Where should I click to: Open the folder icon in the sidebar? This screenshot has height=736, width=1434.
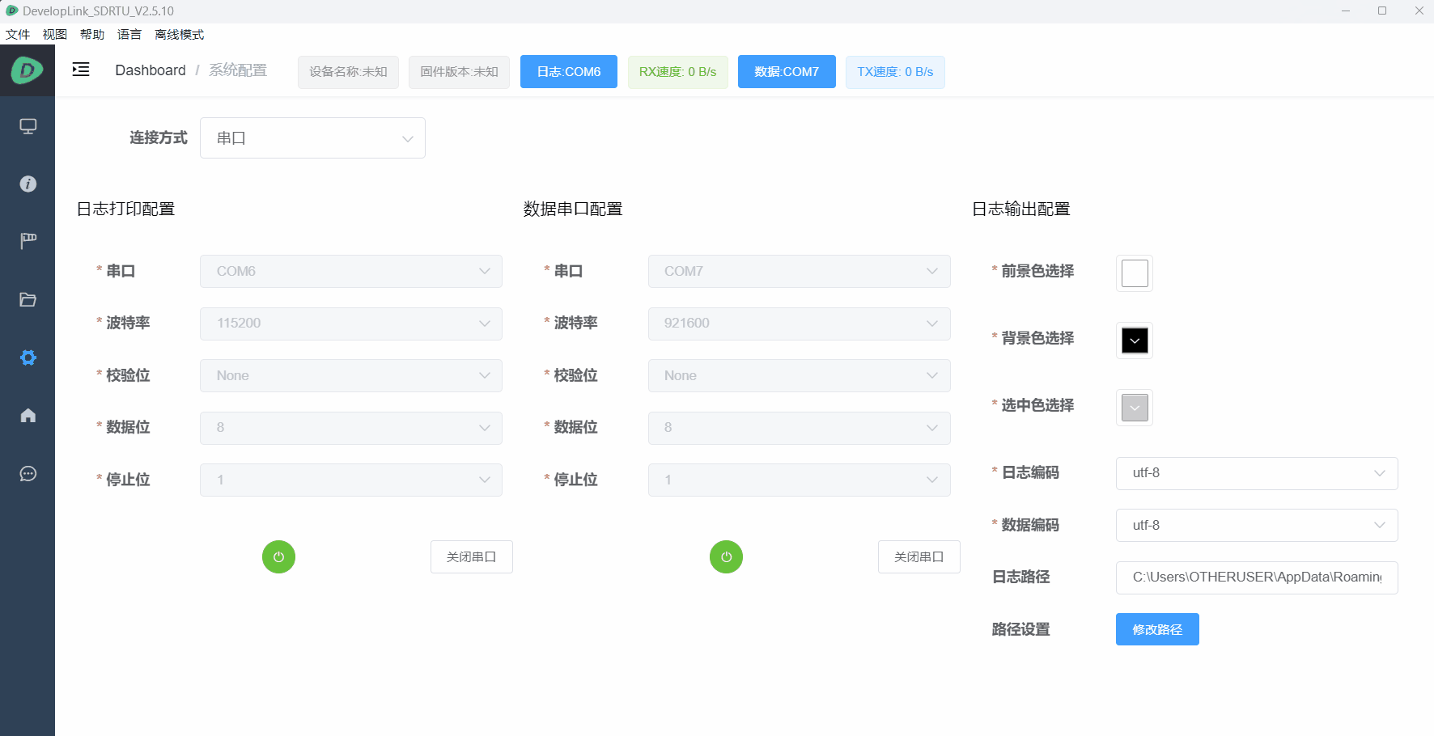tap(28, 299)
